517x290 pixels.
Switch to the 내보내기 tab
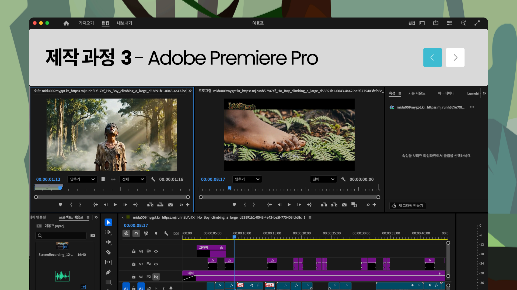coord(124,23)
